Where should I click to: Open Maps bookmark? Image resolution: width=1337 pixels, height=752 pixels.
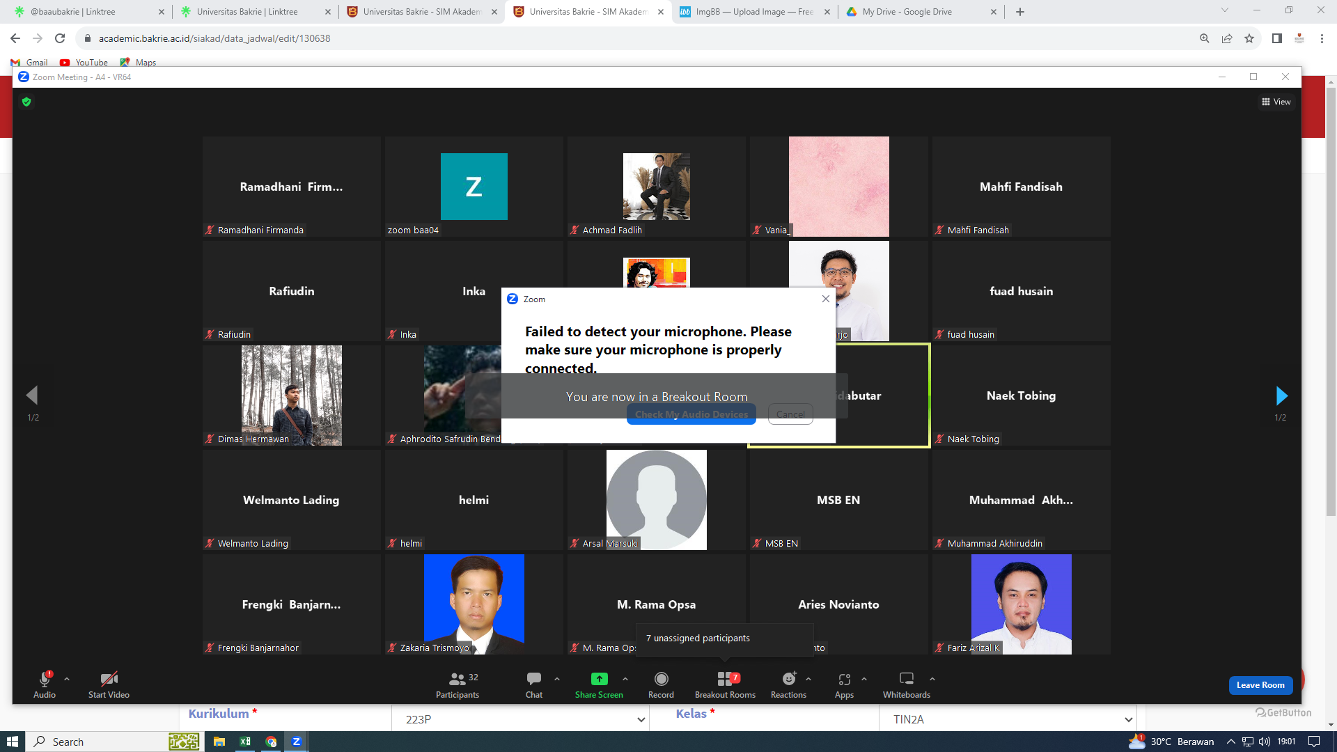138,62
